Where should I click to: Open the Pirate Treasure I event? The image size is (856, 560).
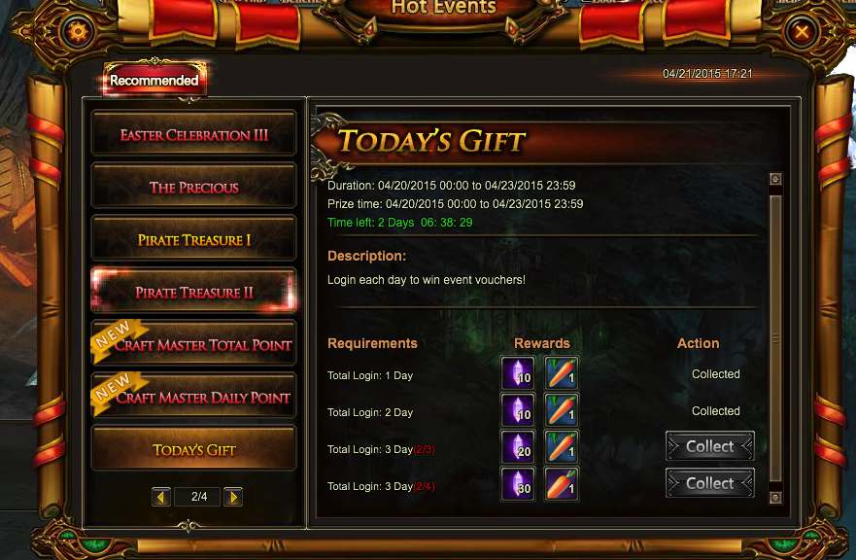[193, 239]
